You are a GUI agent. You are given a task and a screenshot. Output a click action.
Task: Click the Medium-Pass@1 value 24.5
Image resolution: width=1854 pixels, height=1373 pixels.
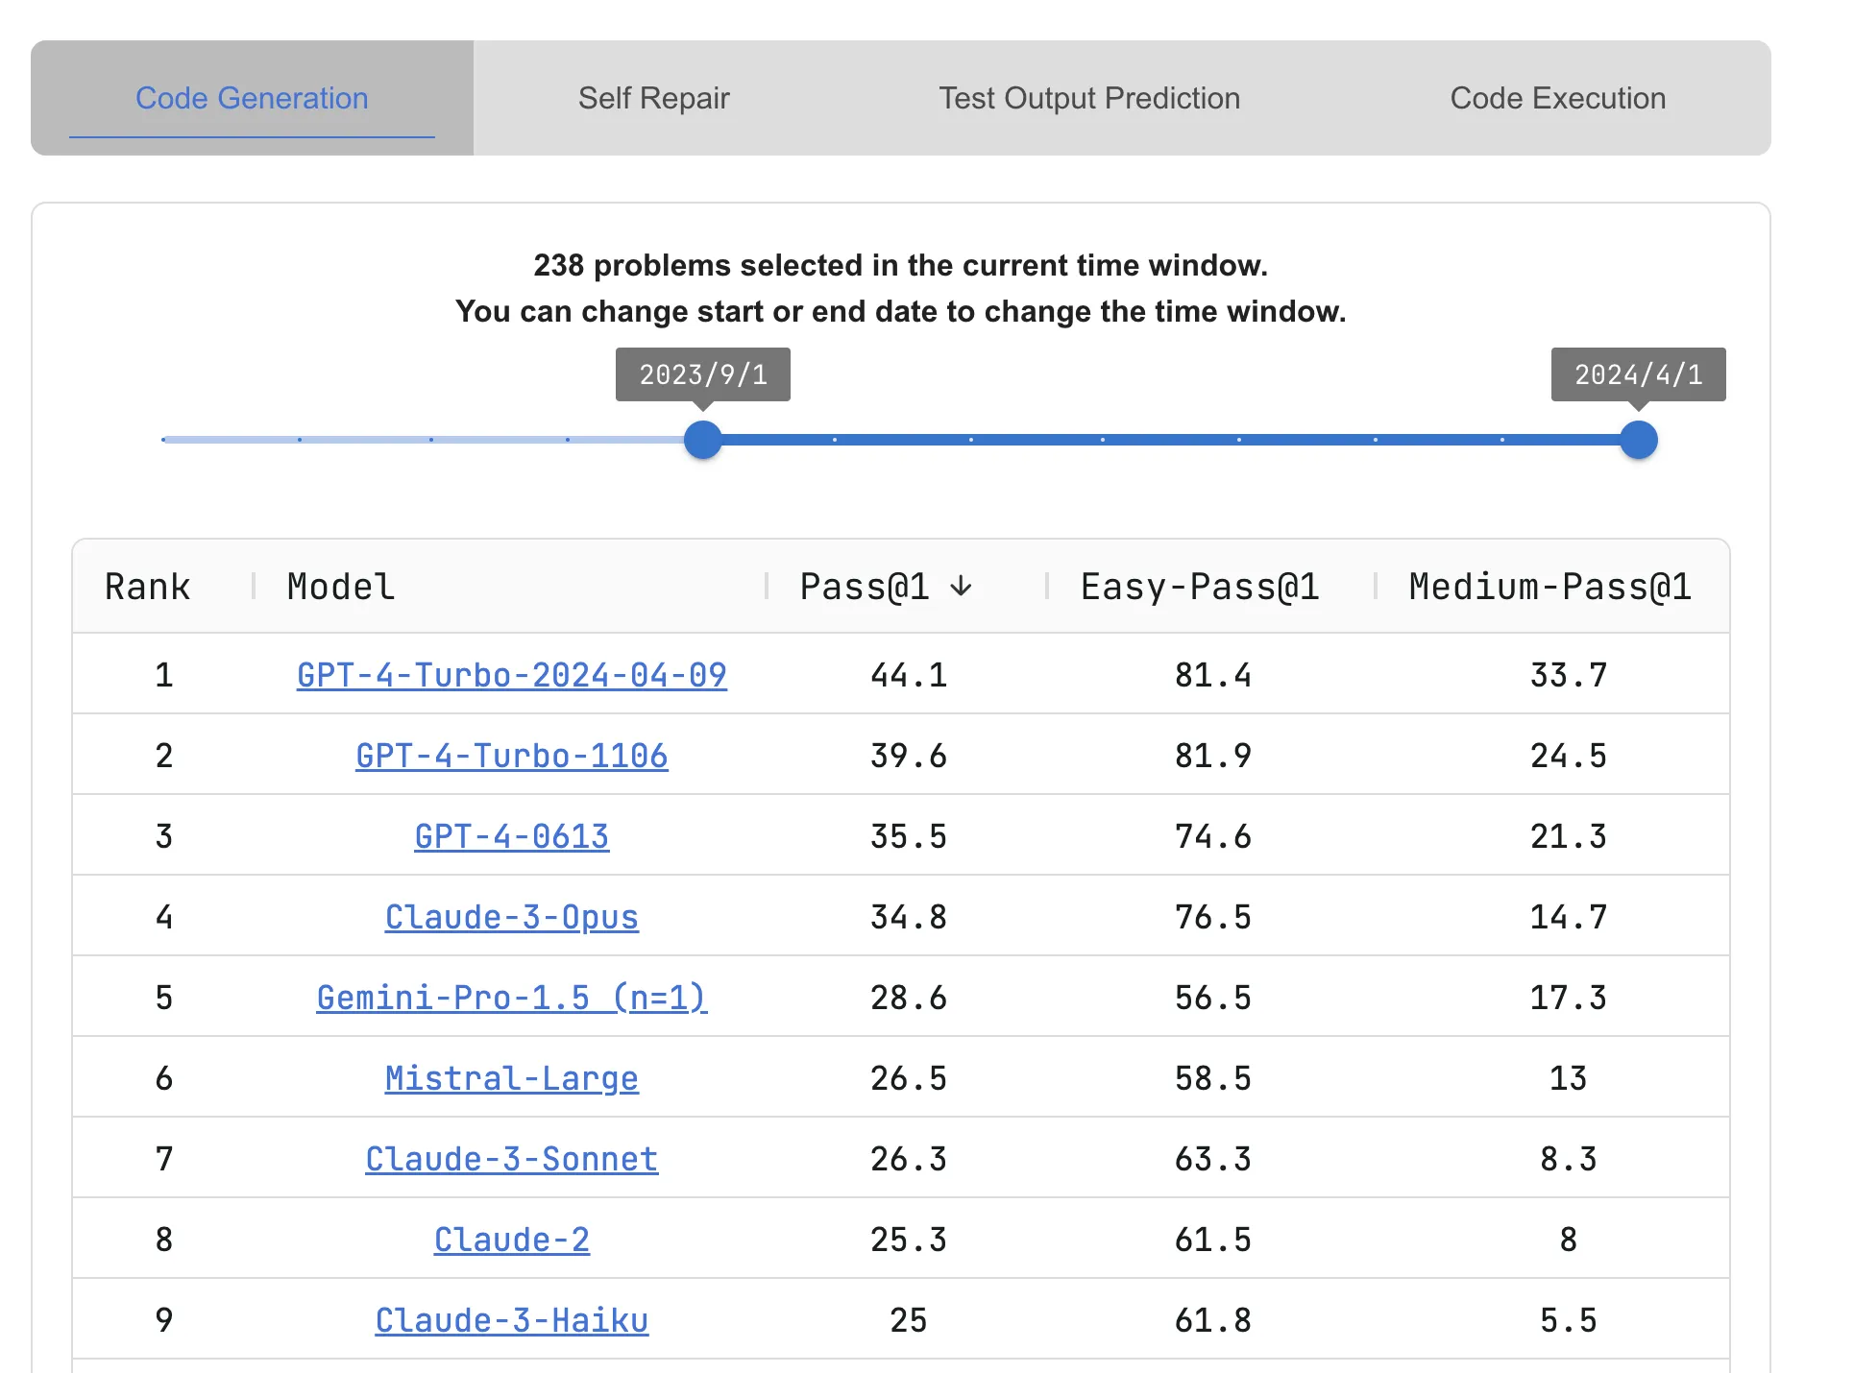click(1569, 756)
